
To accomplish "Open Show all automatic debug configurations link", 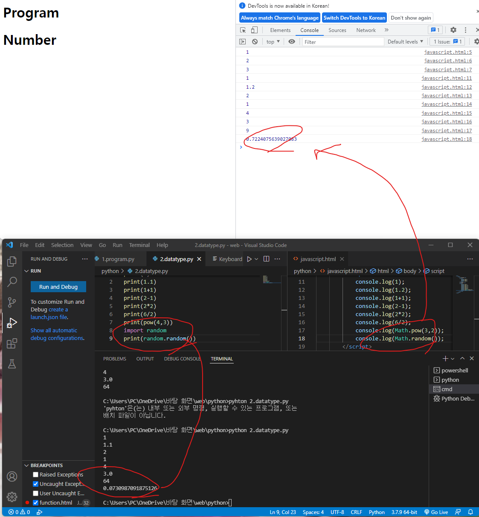I will tap(57, 334).
